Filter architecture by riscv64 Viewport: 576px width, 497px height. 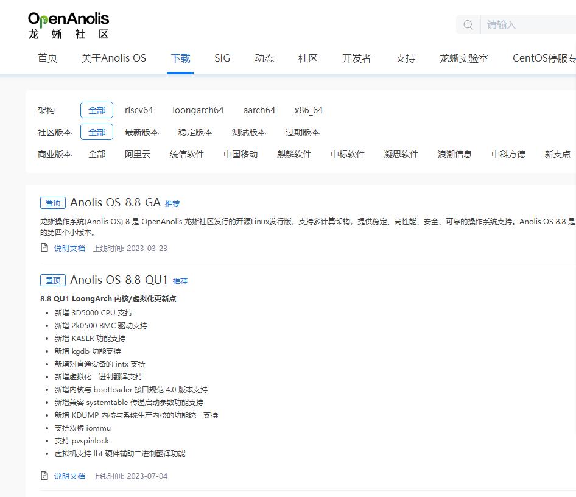tap(139, 110)
